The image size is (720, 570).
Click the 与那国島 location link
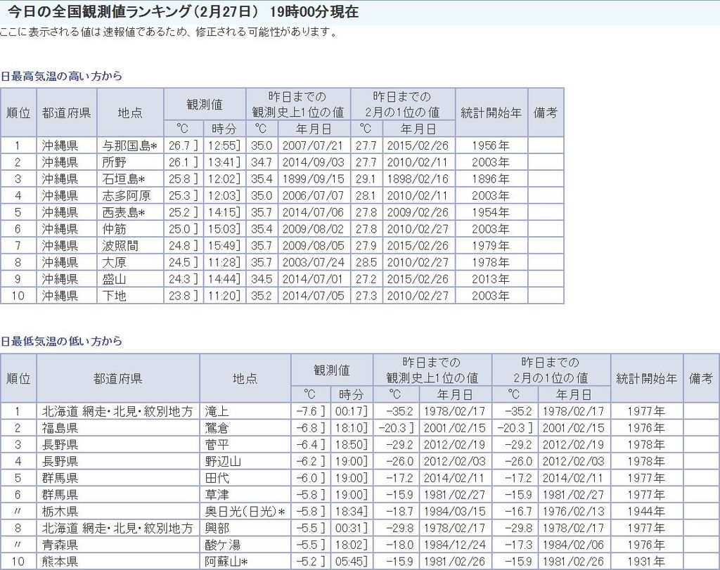coord(127,145)
